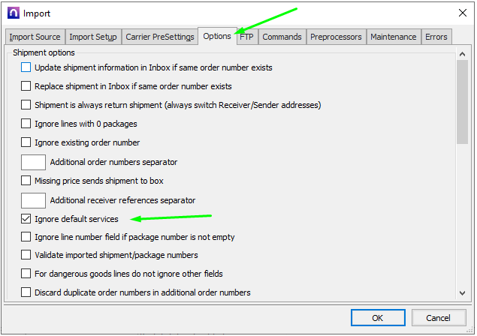Click the Import window app icon
The width and height of the screenshot is (477, 336).
pyautogui.click(x=12, y=13)
